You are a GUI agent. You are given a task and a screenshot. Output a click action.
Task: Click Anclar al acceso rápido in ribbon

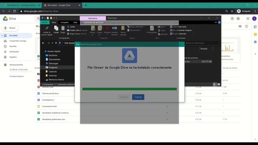tap(47, 31)
